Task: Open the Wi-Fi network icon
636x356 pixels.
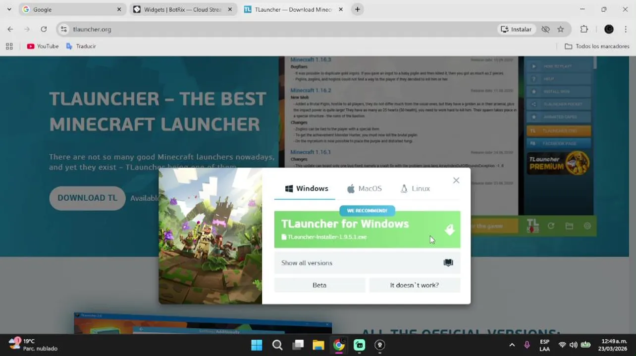Action: (x=562, y=345)
